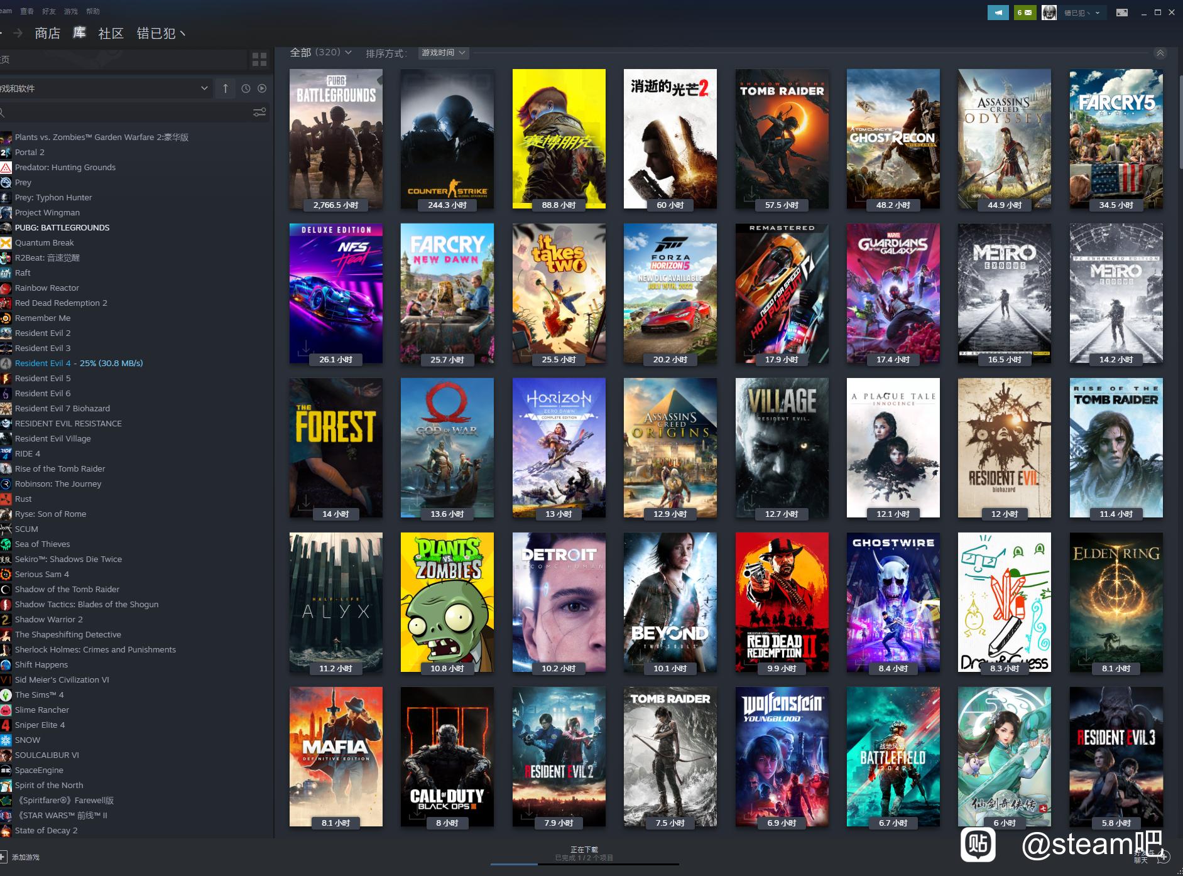Select Red Dead Redemption 2 in sidebar
Viewport: 1183px width, 876px height.
tap(61, 303)
